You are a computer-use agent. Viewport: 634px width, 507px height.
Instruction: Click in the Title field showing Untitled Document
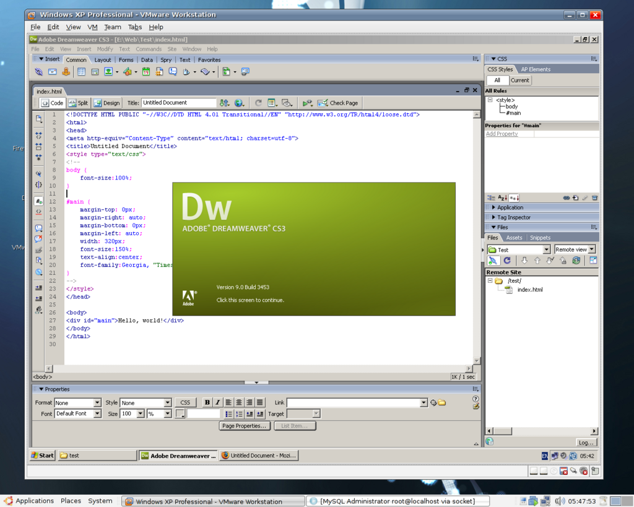click(179, 103)
